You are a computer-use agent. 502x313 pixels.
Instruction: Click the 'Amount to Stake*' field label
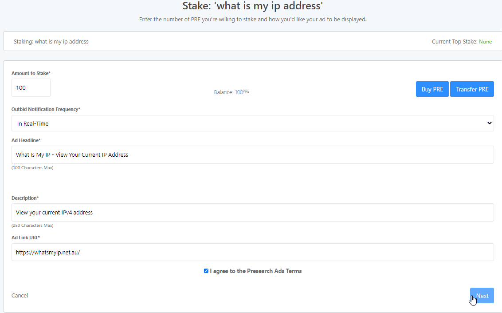tap(31, 73)
